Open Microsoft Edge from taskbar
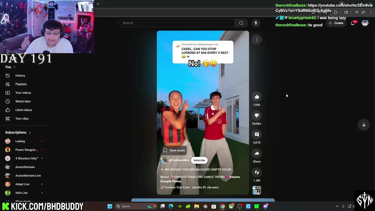This screenshot has height=211, width=375. pos(171,206)
